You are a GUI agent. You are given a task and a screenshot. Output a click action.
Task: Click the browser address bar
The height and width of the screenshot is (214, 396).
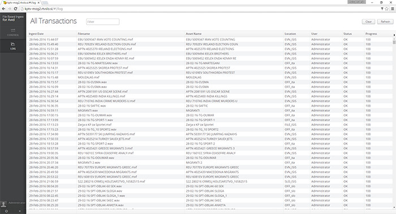tap(200, 8)
